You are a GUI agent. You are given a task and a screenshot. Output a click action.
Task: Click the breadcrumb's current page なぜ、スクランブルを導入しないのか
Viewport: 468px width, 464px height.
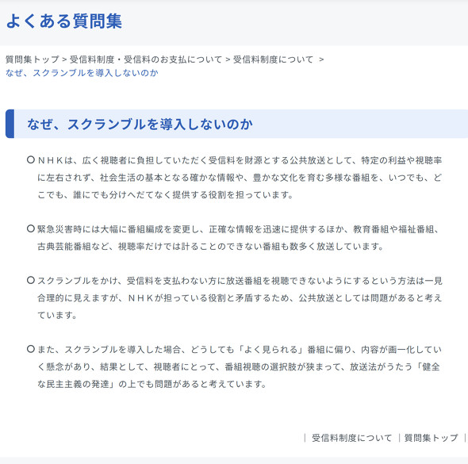point(82,73)
